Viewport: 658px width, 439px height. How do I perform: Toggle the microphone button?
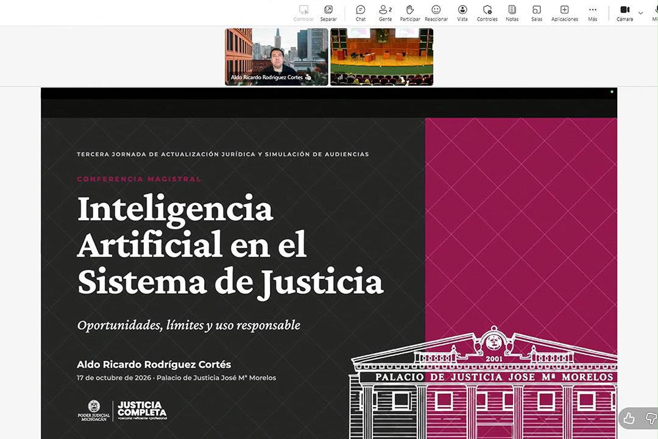tap(655, 13)
